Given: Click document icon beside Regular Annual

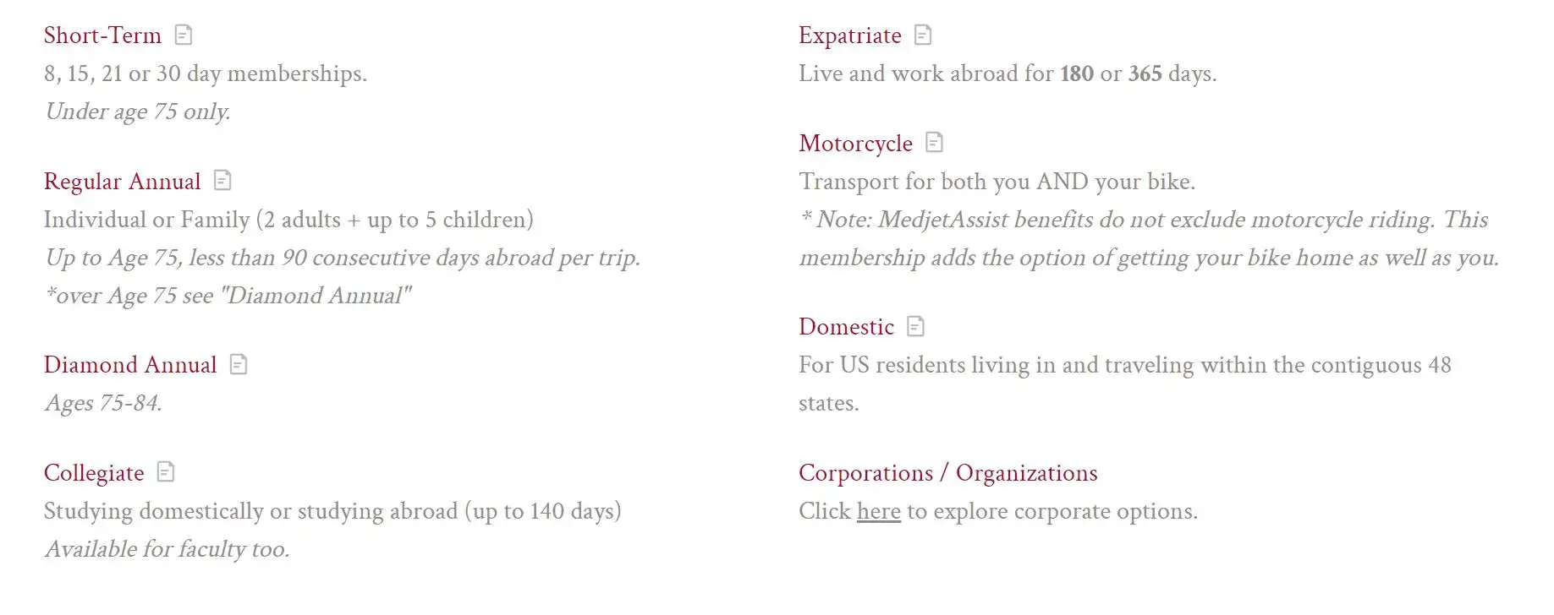Looking at the screenshot, I should [x=222, y=181].
